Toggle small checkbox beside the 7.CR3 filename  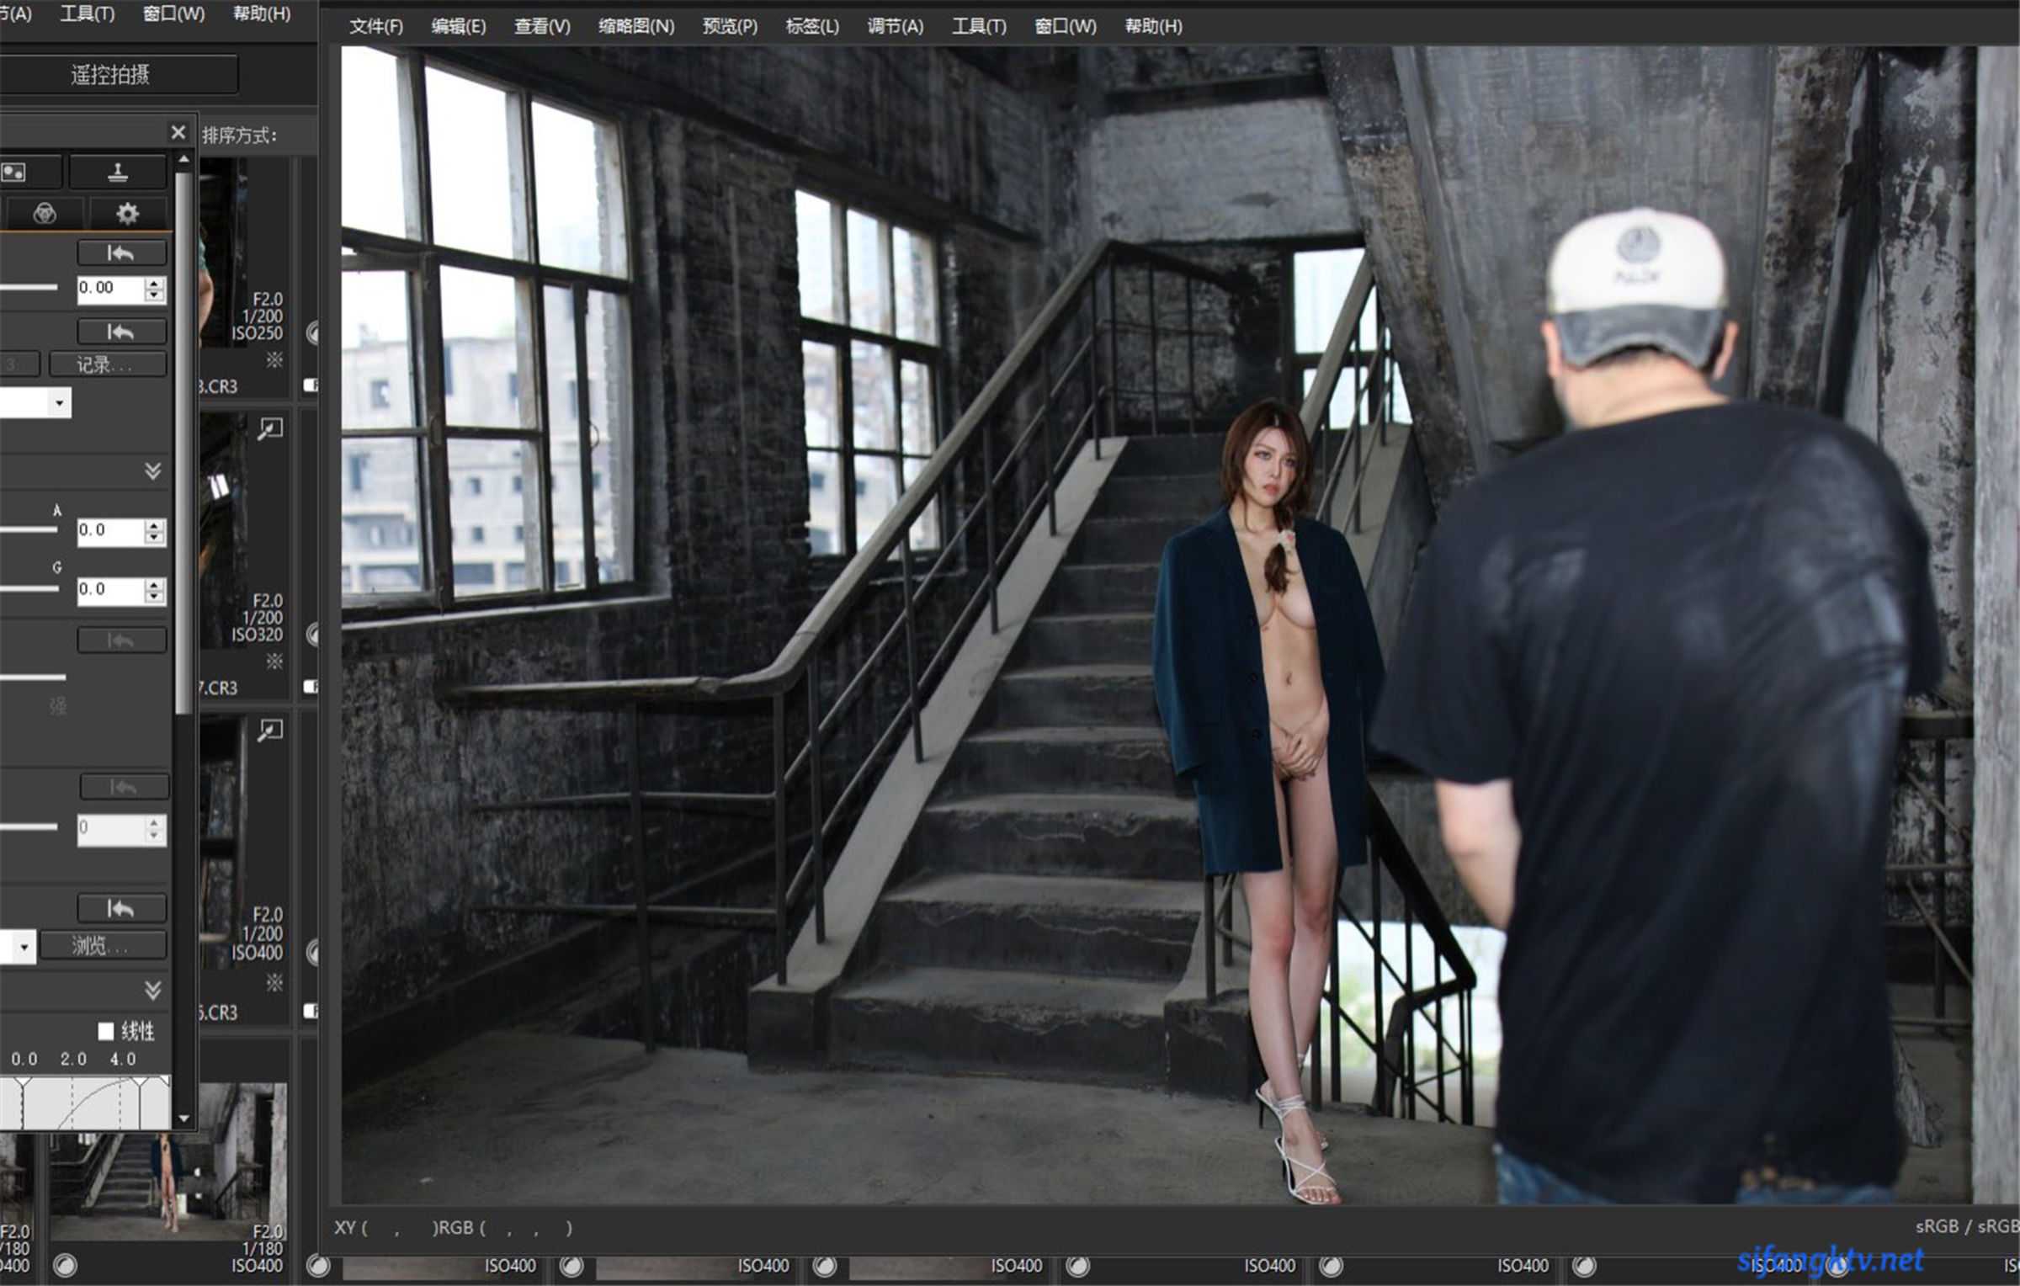coord(310,687)
